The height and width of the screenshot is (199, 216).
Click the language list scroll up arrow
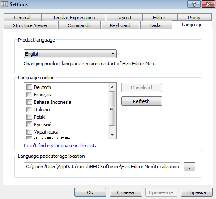click(x=112, y=87)
